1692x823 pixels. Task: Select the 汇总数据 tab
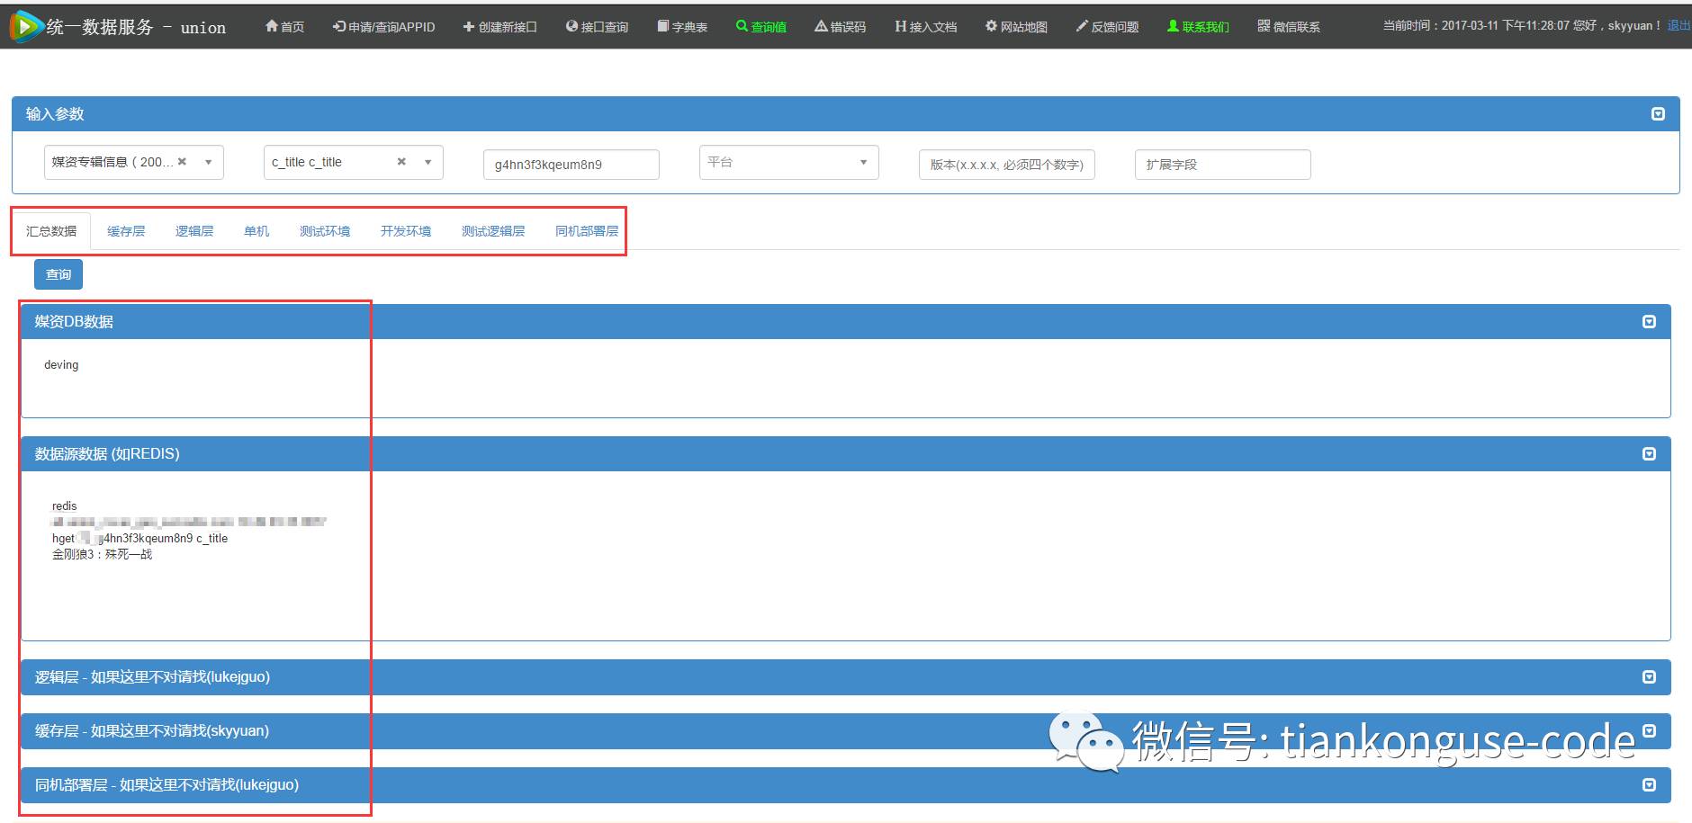(x=51, y=231)
